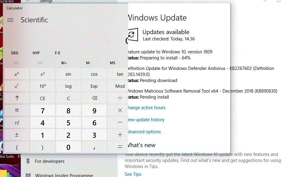
Task: Click digit 6 on calculator
Action: 94,122
